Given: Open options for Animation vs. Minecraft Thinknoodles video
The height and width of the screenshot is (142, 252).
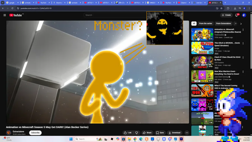Looking at the screenshot, I should [243, 30].
